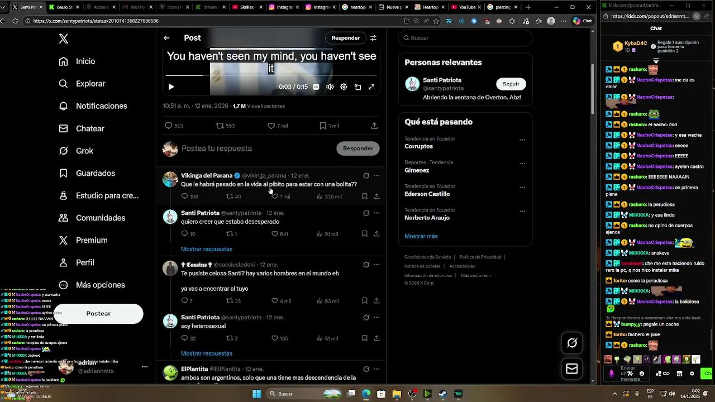
Task: Open Copilot Chat button in Edge toolbar
Action: point(582,21)
